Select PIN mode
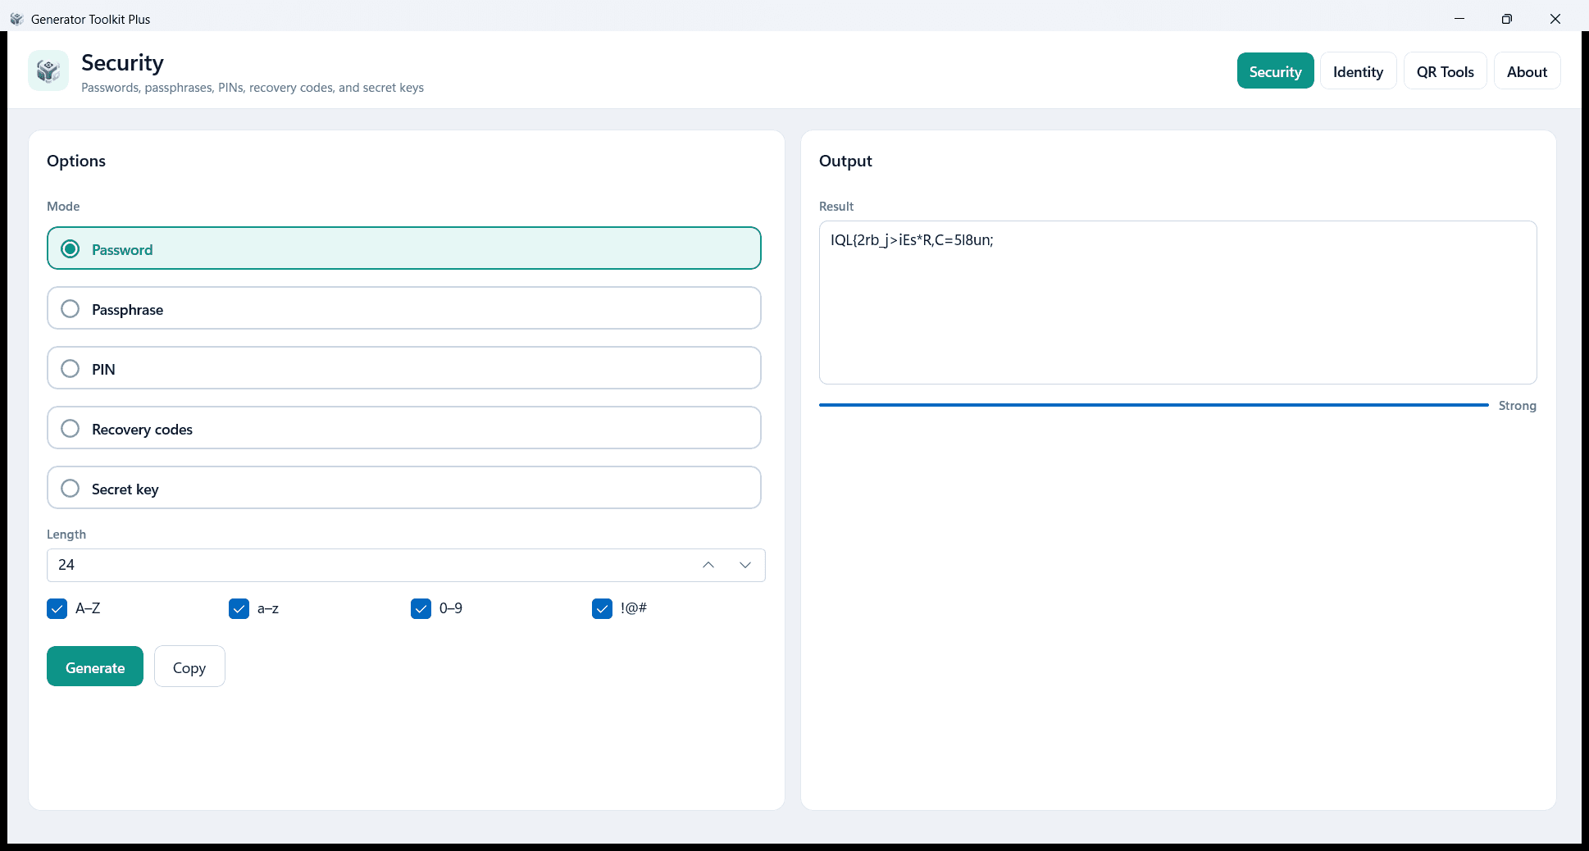This screenshot has height=851, width=1589. pyautogui.click(x=404, y=368)
